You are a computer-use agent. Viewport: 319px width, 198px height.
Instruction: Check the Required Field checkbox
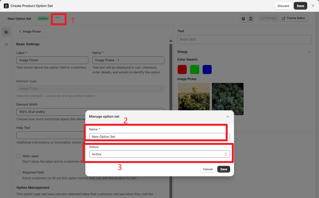pyautogui.click(x=19, y=172)
